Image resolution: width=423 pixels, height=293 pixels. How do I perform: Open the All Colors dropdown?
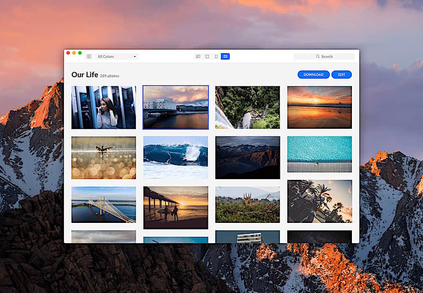coord(117,57)
